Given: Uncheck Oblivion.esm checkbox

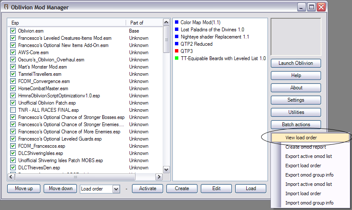Looking at the screenshot, I should (13, 30).
